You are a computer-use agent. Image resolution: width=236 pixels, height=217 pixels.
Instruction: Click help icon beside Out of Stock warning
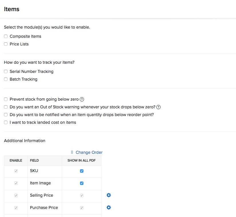coord(158,107)
